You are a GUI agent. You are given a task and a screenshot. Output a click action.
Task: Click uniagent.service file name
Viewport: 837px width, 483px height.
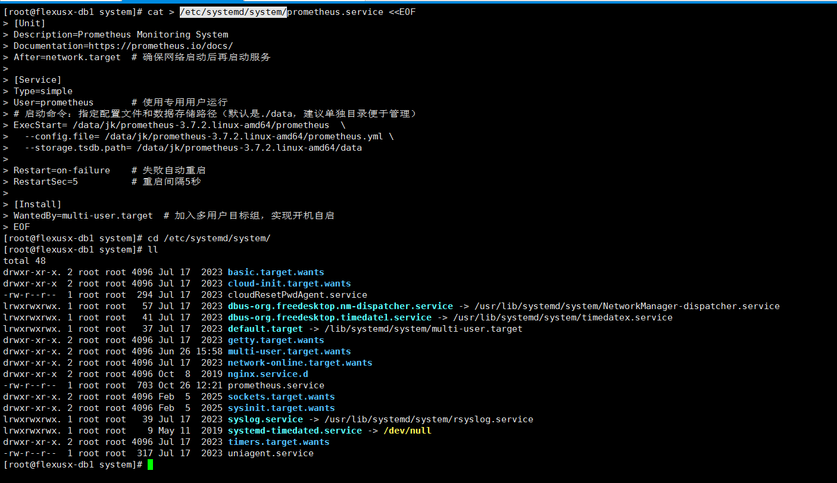click(x=271, y=453)
